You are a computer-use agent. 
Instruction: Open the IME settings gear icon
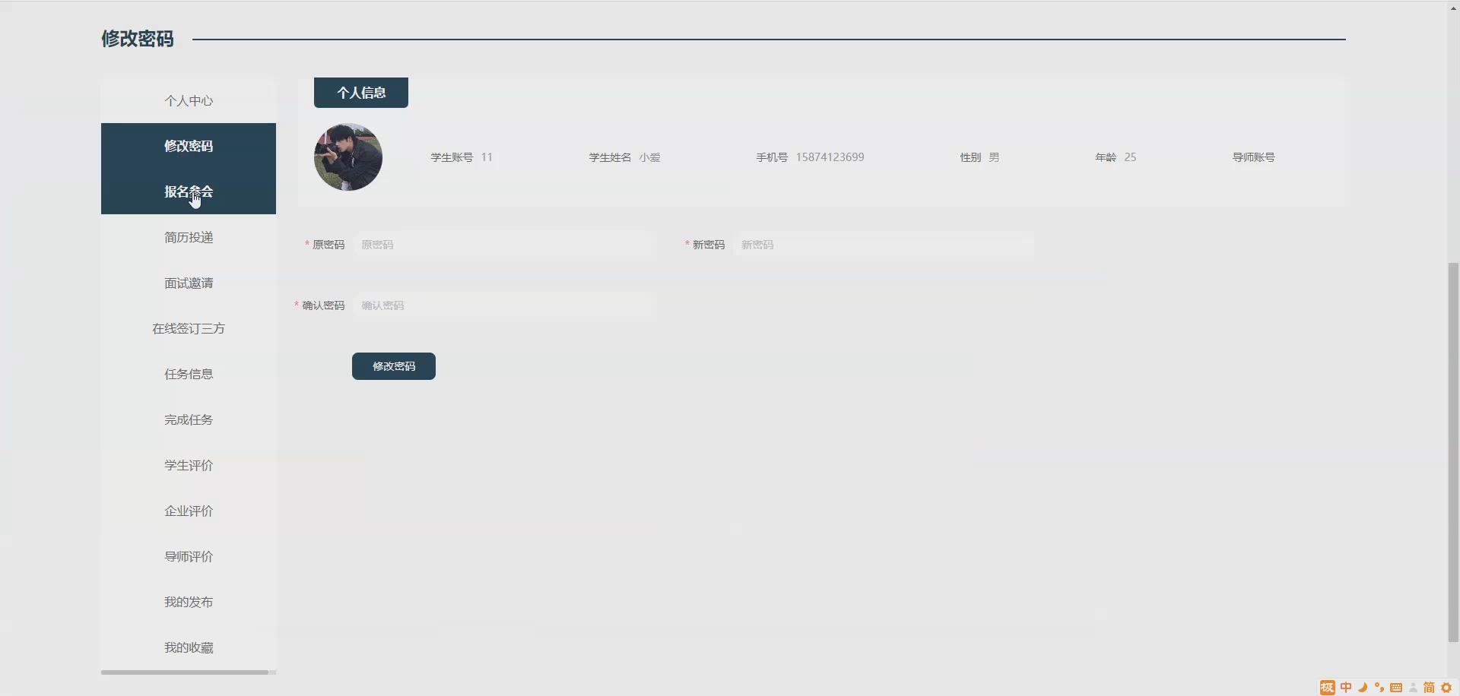point(1446,688)
